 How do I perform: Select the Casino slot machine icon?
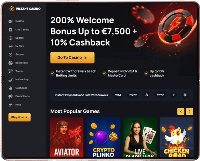(10, 21)
